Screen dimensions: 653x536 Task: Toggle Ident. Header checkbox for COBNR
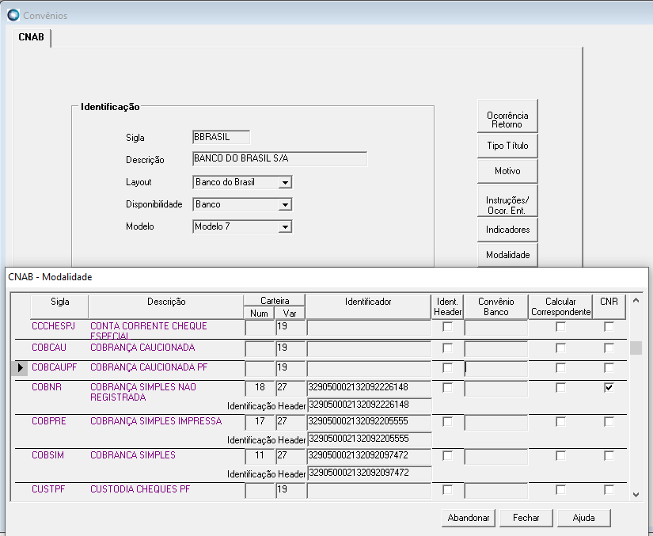pos(447,388)
